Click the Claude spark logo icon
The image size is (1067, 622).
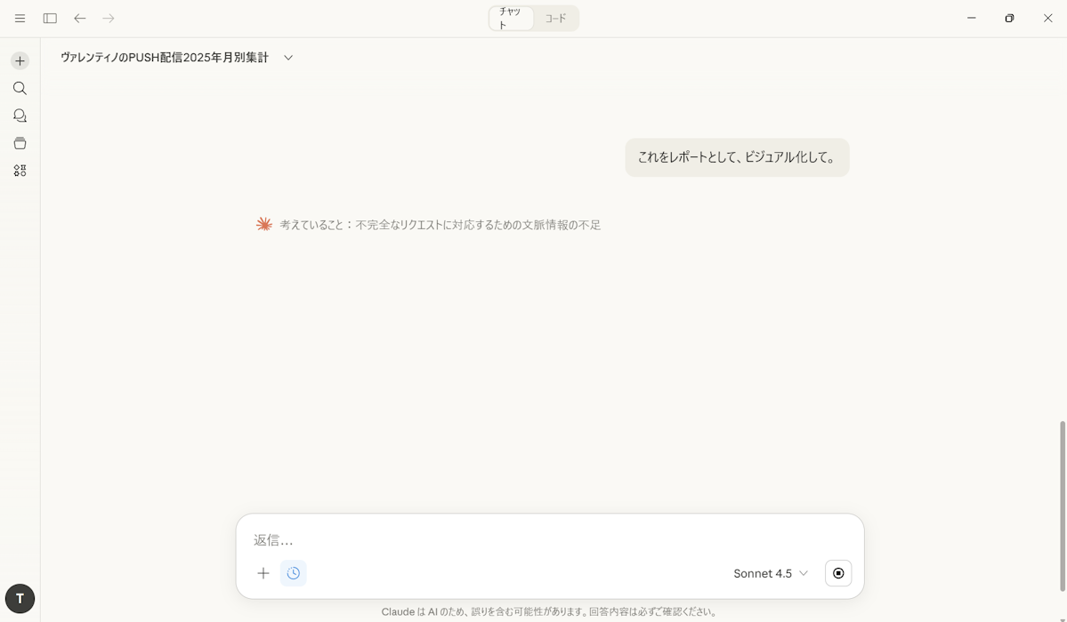(x=264, y=224)
